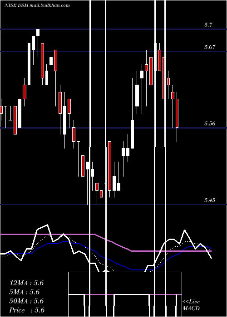Click the Price : 5.6 reading
227x317 pixels.
pos(27,310)
